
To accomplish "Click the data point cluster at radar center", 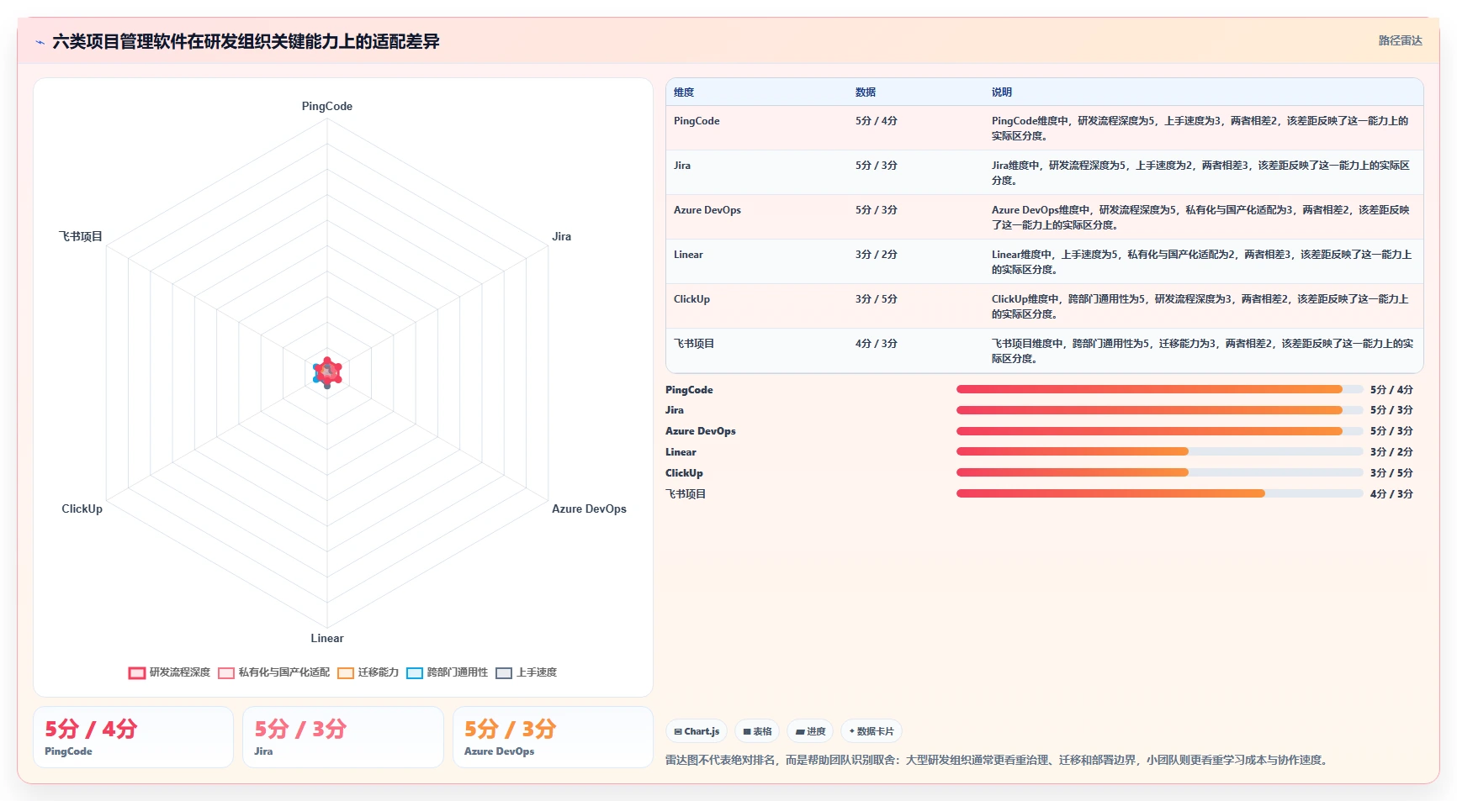I will point(327,372).
